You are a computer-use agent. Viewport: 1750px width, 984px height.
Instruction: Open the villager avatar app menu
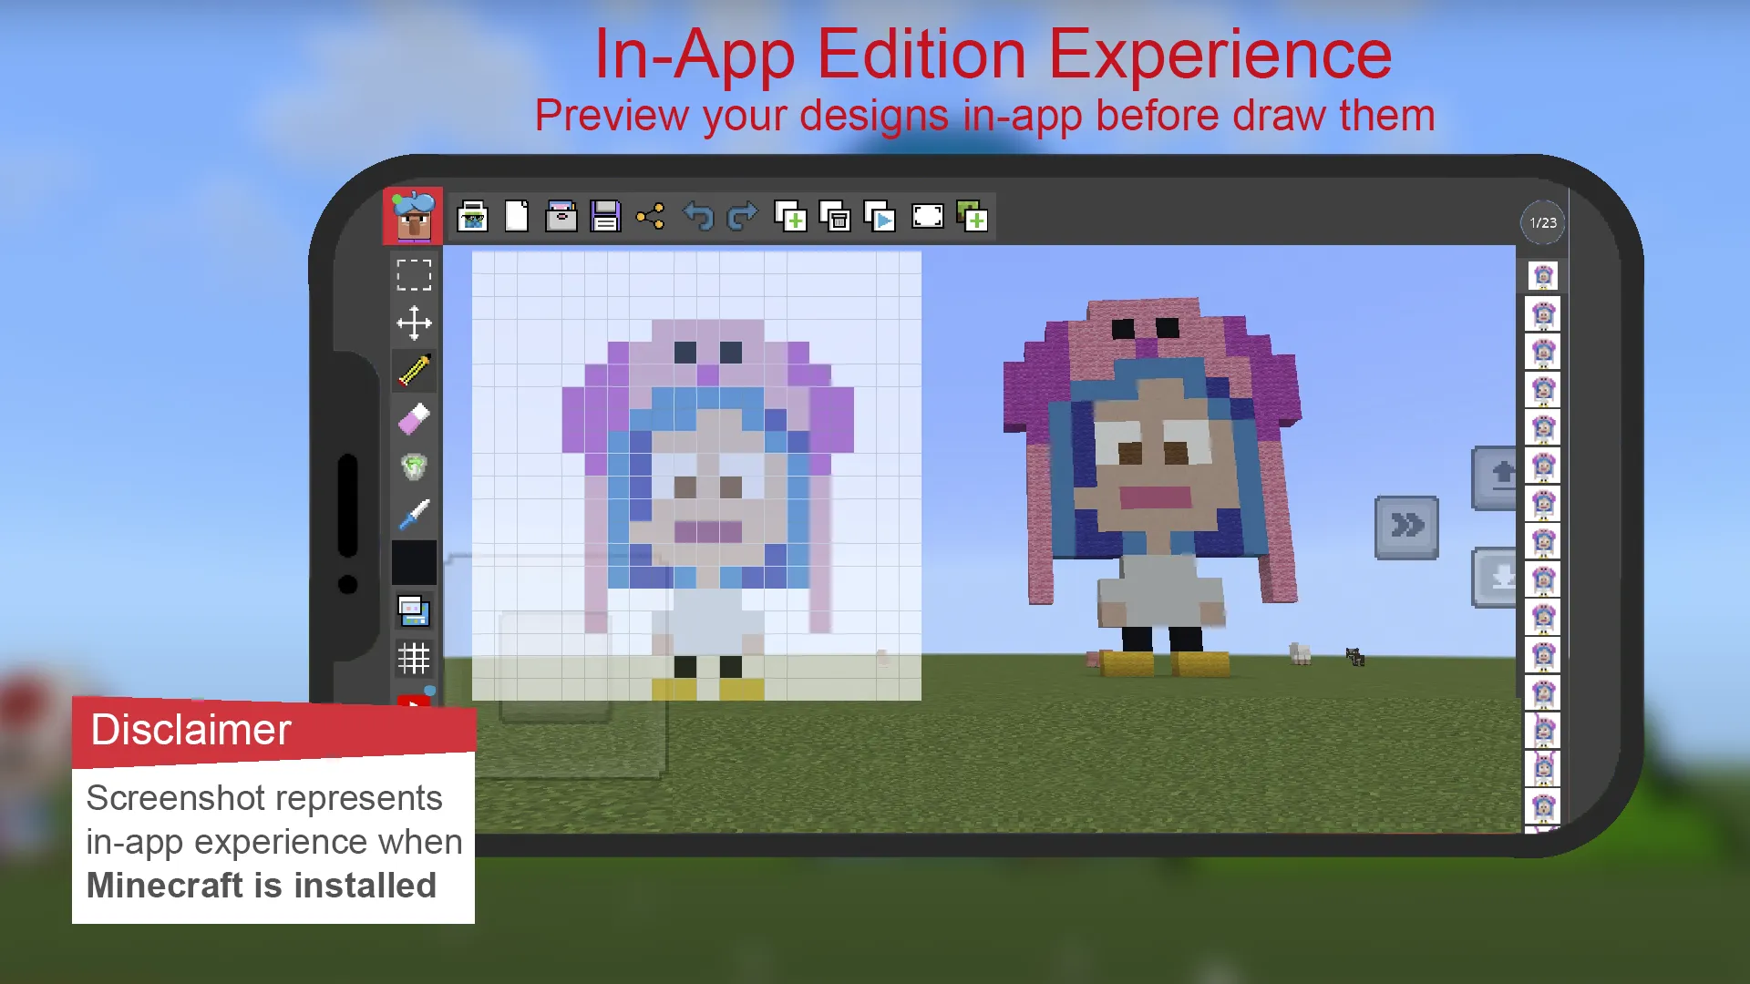(x=413, y=216)
